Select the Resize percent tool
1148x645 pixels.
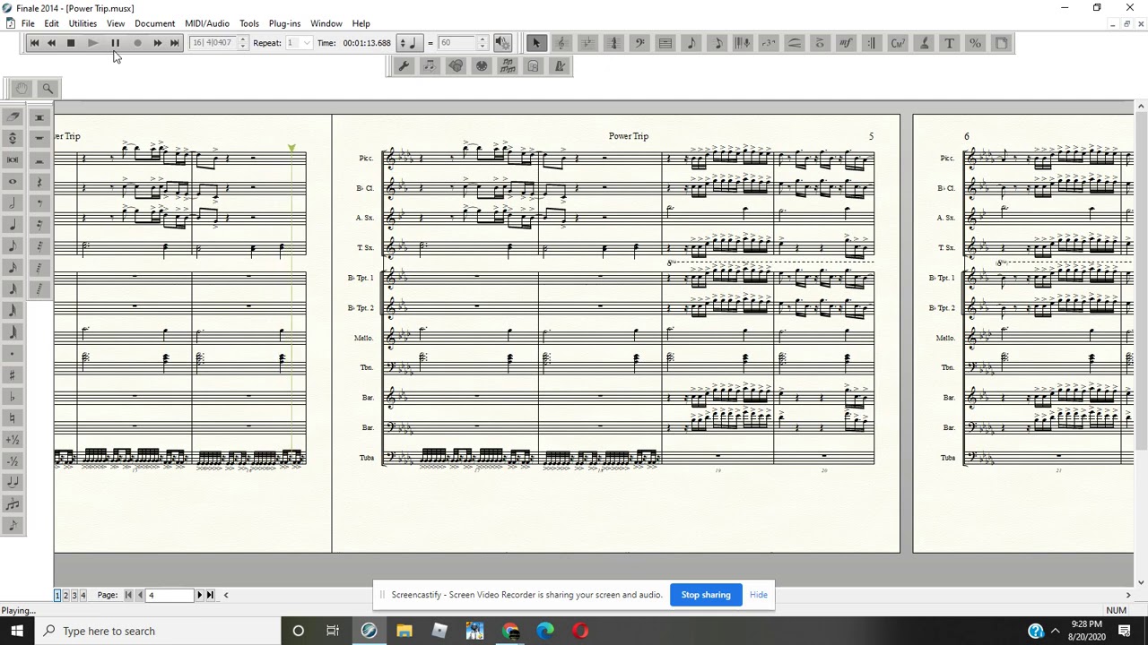(975, 43)
